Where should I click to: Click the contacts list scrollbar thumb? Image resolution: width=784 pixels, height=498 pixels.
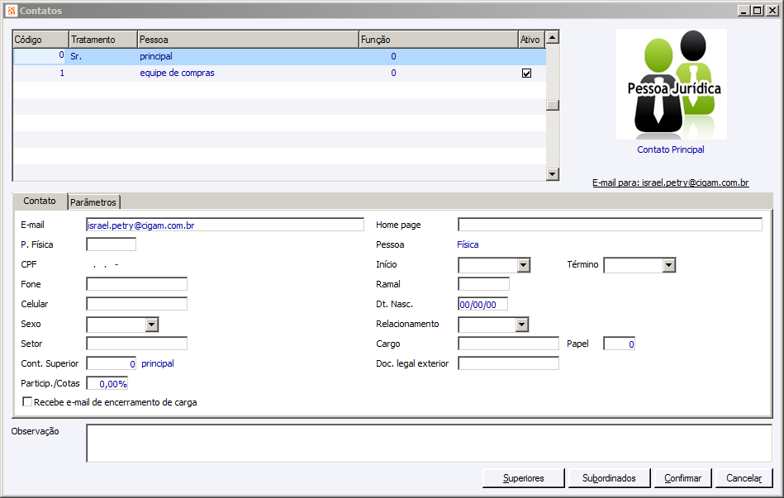tap(553, 105)
